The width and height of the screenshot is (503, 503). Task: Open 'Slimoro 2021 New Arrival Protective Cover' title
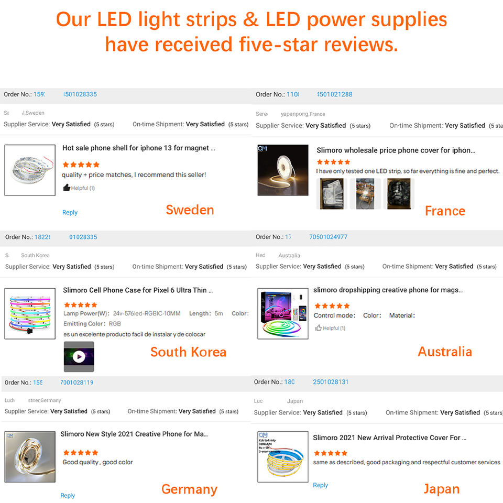(389, 438)
